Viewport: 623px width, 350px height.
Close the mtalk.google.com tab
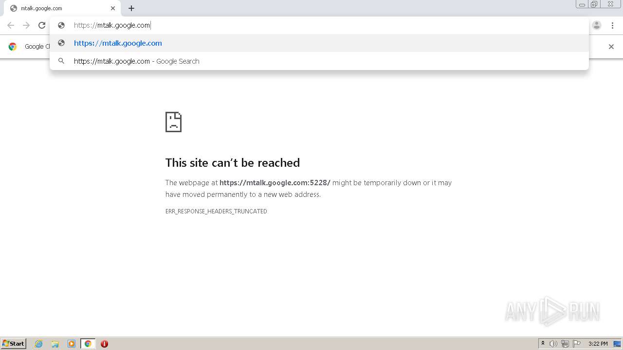click(113, 8)
